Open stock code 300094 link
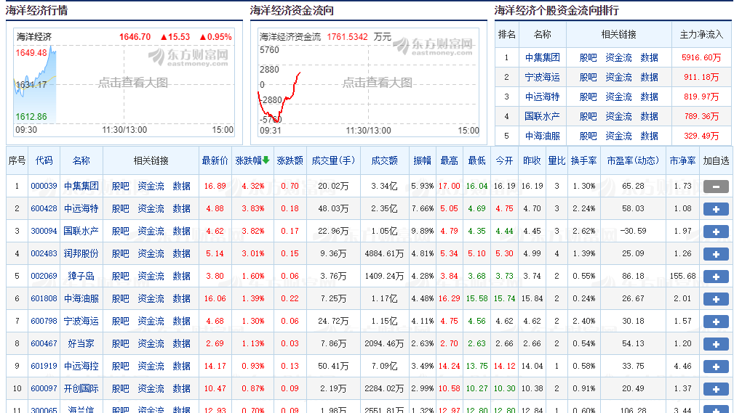Viewport: 734px width, 413px height. [44, 231]
